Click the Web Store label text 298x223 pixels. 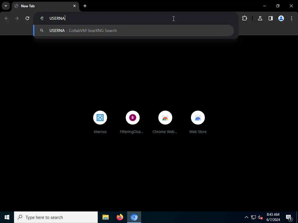click(x=198, y=132)
